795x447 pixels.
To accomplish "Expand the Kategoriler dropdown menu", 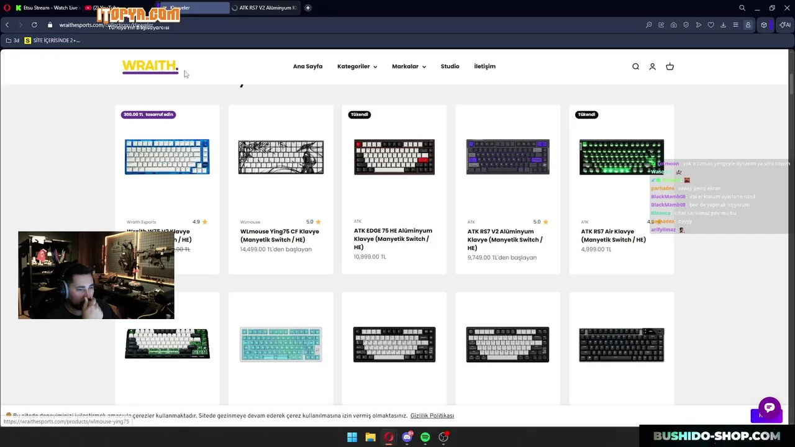I will point(357,66).
